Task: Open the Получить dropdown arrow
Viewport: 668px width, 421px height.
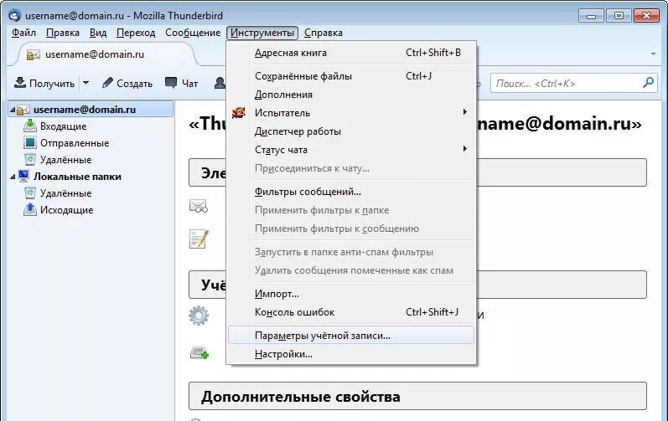Action: 85,83
